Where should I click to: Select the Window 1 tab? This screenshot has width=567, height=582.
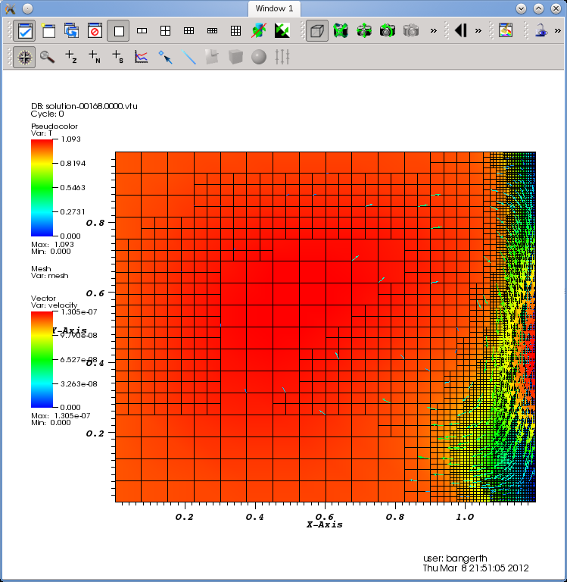pyautogui.click(x=274, y=8)
